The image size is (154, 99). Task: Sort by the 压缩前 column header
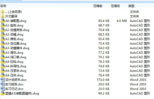point(98,6)
